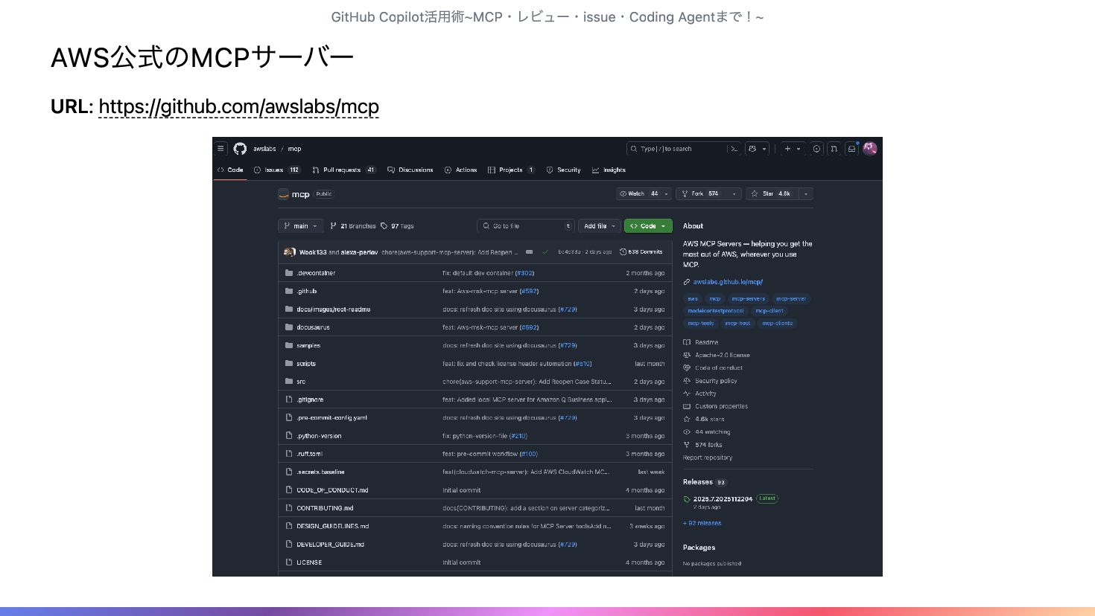
Task: Click the LICENSE file icon
Action: tap(289, 562)
